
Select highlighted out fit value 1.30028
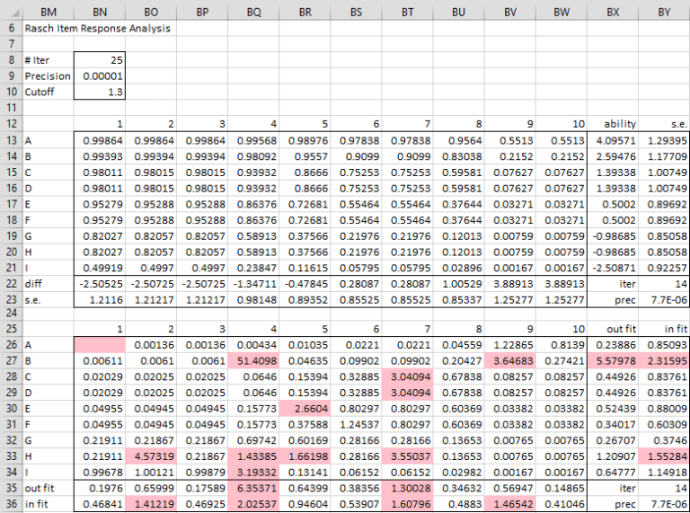[x=408, y=488]
